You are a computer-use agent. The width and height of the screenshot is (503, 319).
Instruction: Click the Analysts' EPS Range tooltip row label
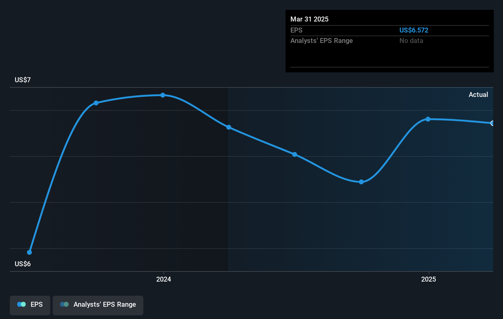pos(322,40)
